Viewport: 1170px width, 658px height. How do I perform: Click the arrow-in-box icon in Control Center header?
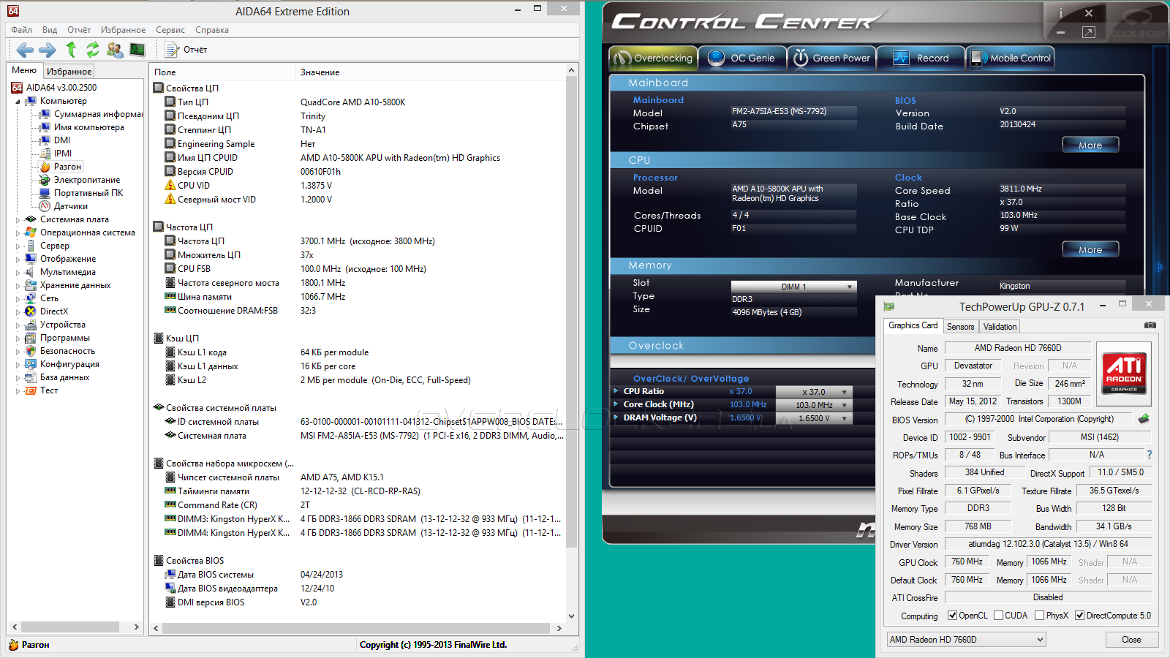[1089, 32]
